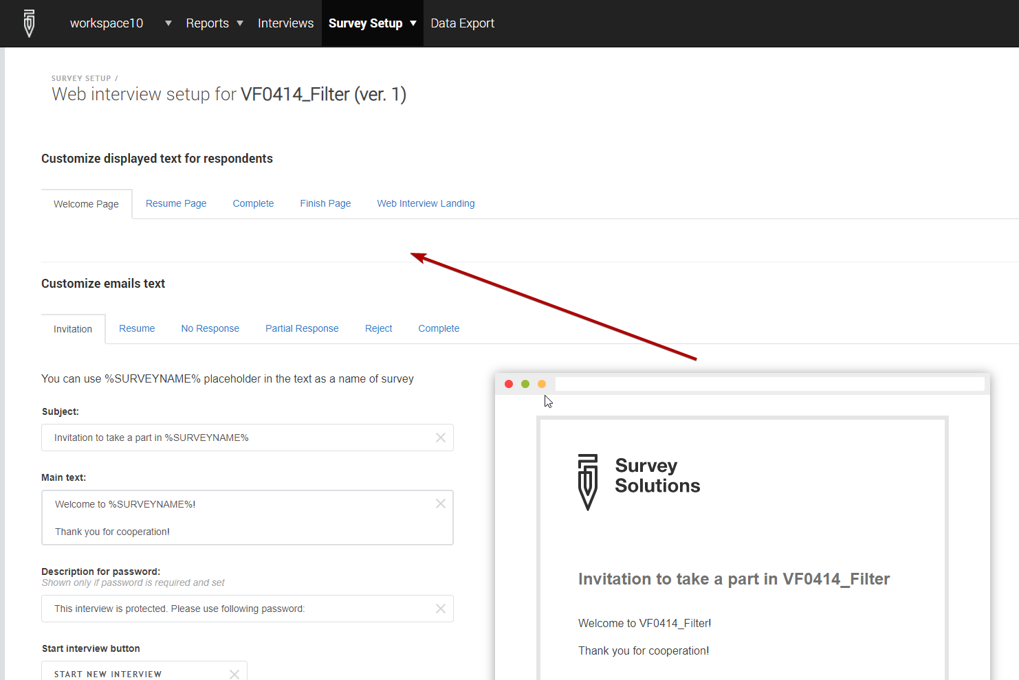The width and height of the screenshot is (1019, 680).
Task: Open the No Response email tab
Action: click(x=210, y=328)
